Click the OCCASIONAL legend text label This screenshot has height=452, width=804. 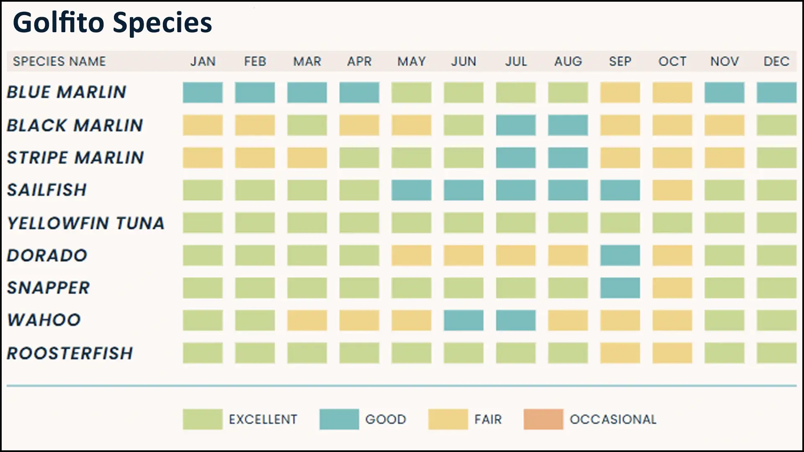(x=613, y=419)
